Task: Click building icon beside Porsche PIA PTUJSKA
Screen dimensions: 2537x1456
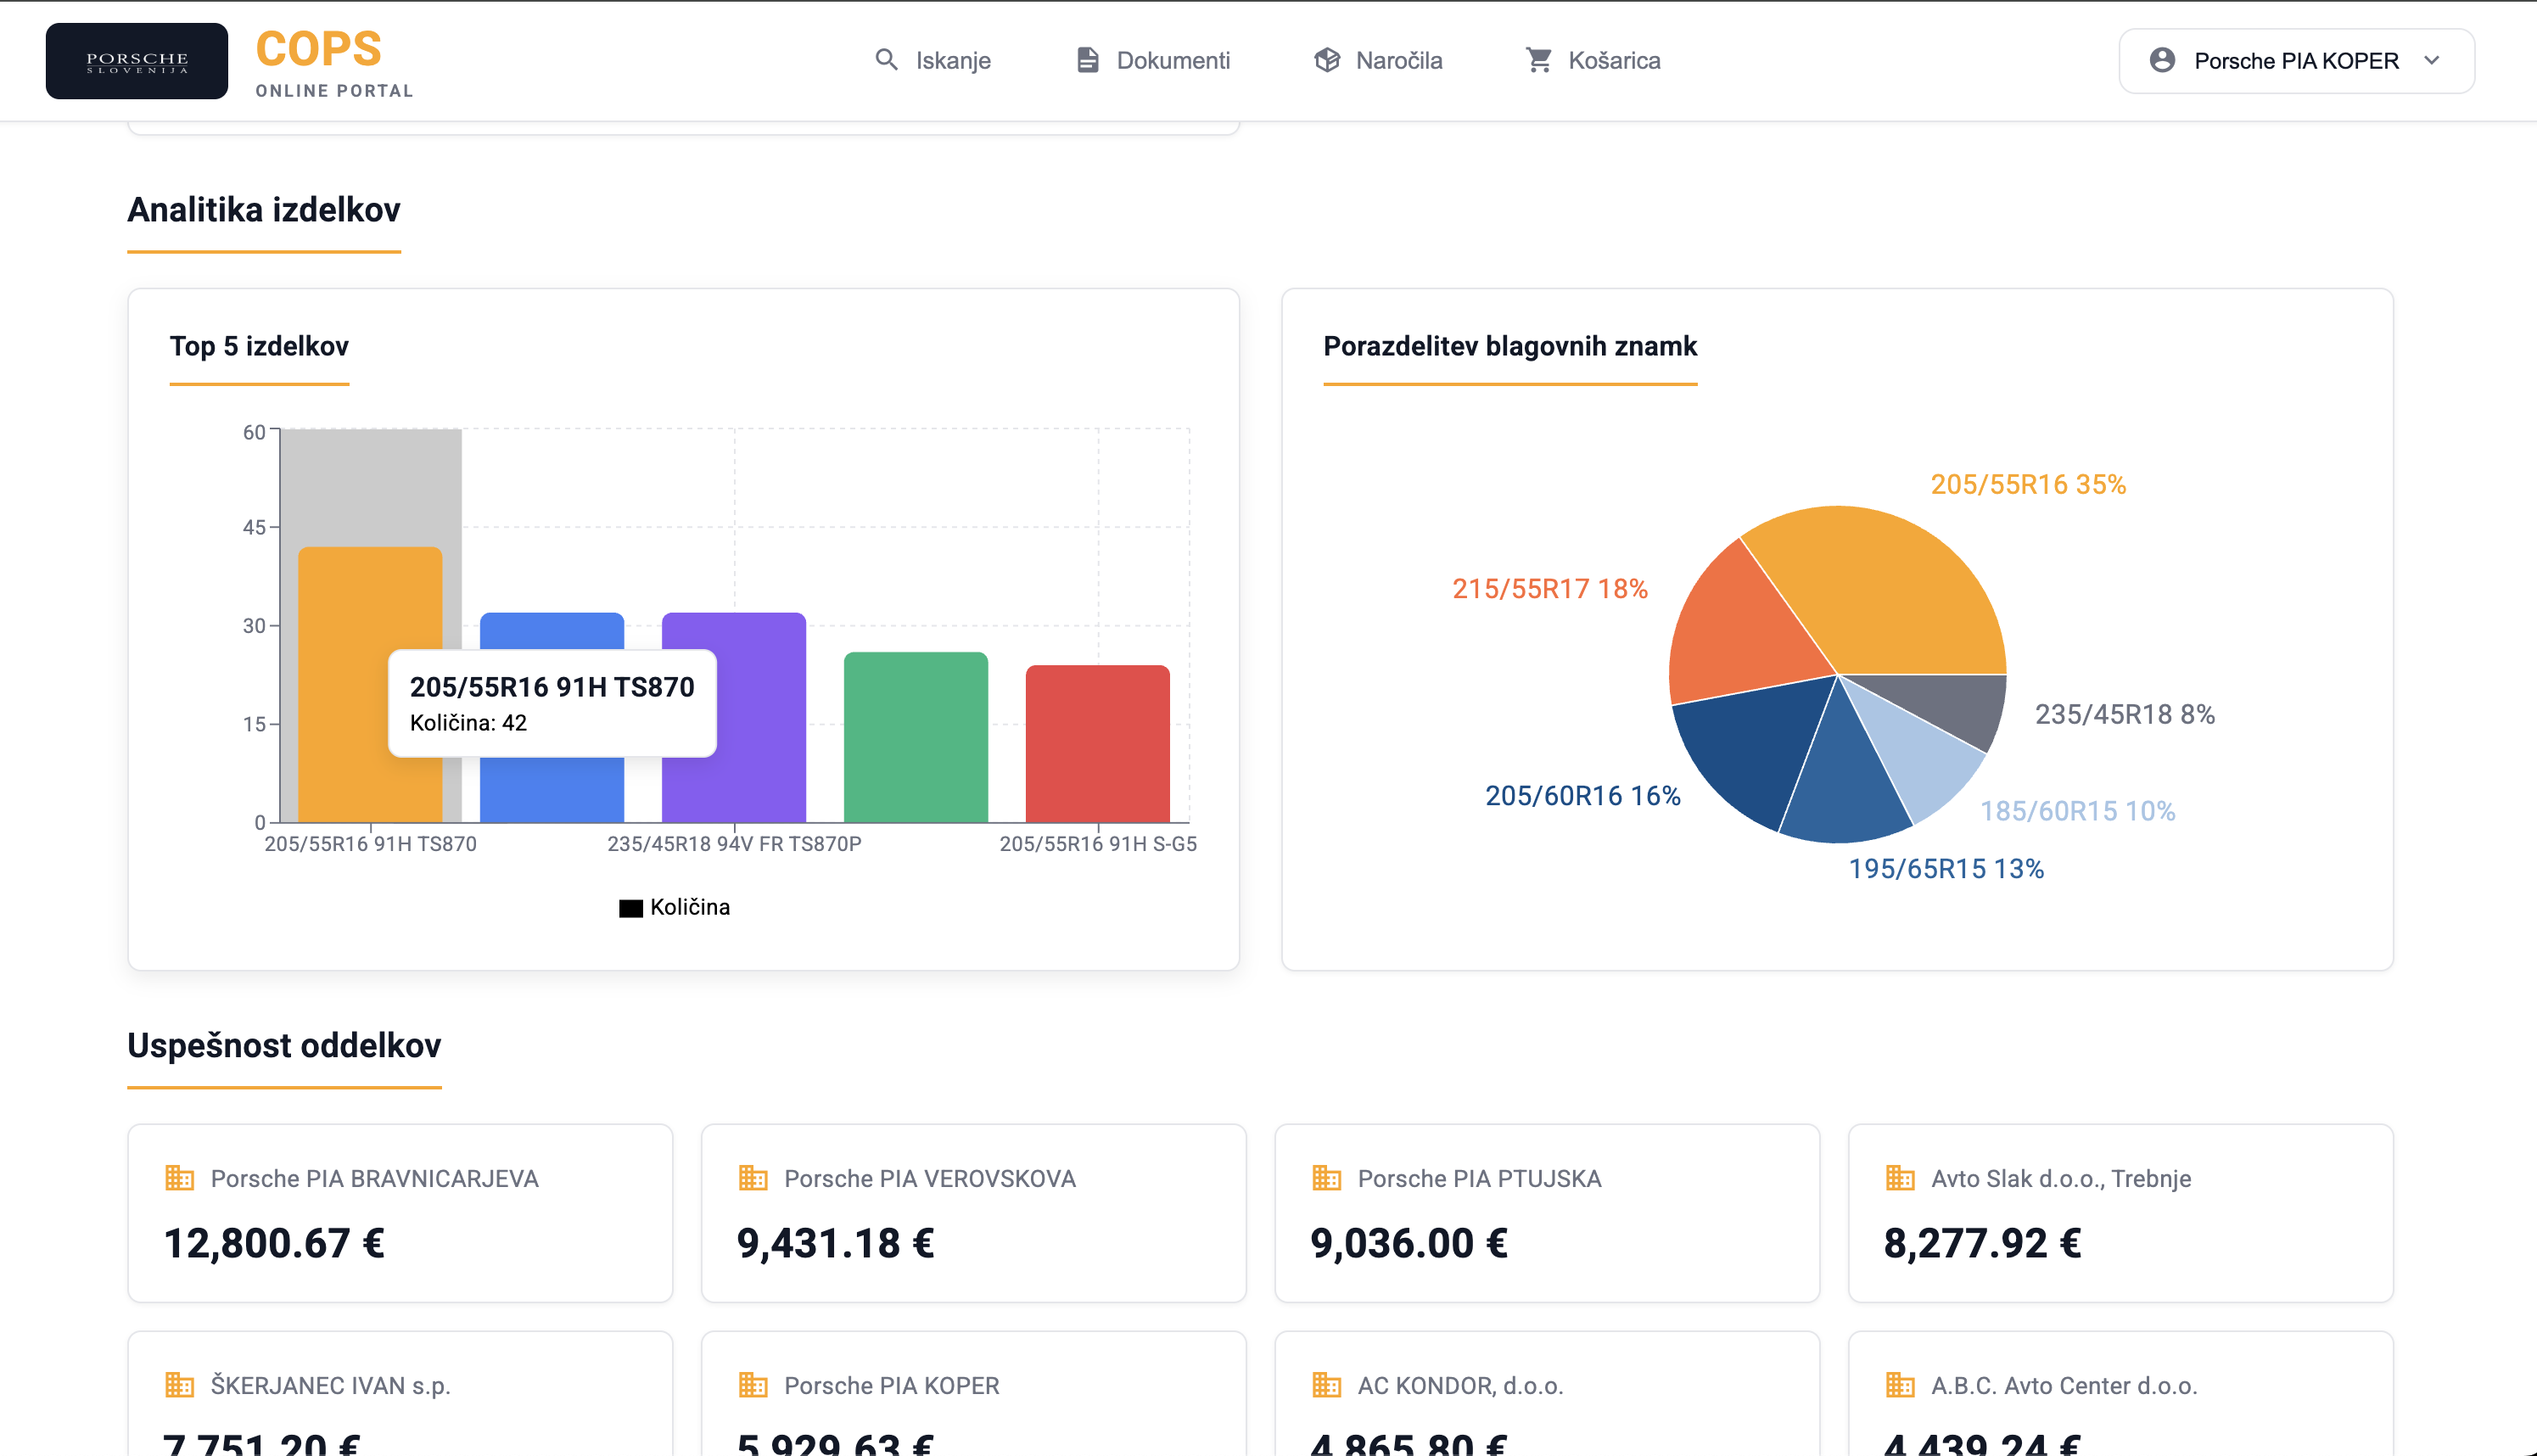Action: pos(1326,1178)
